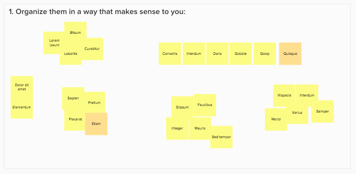The height and width of the screenshot is (174, 356).
Task: Select the Lorem ipsum sticky note
Action: point(52,43)
